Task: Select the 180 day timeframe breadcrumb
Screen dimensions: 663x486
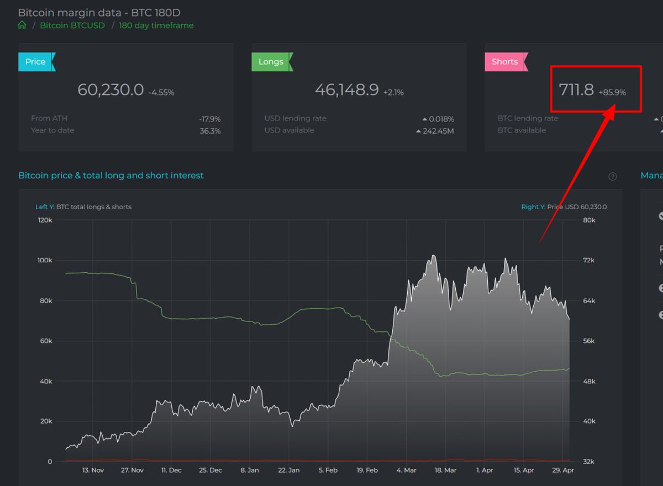Action: [156, 25]
